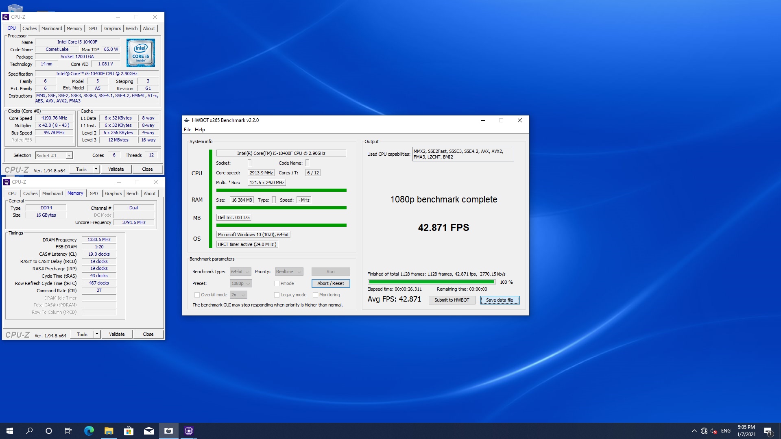The image size is (781, 439).
Task: Click the benchmark progress bar at 100 %
Action: tap(431, 282)
